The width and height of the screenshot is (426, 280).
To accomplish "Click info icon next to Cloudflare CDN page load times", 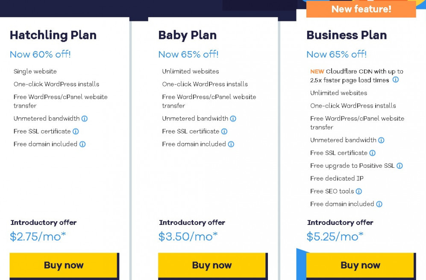I will click(396, 79).
